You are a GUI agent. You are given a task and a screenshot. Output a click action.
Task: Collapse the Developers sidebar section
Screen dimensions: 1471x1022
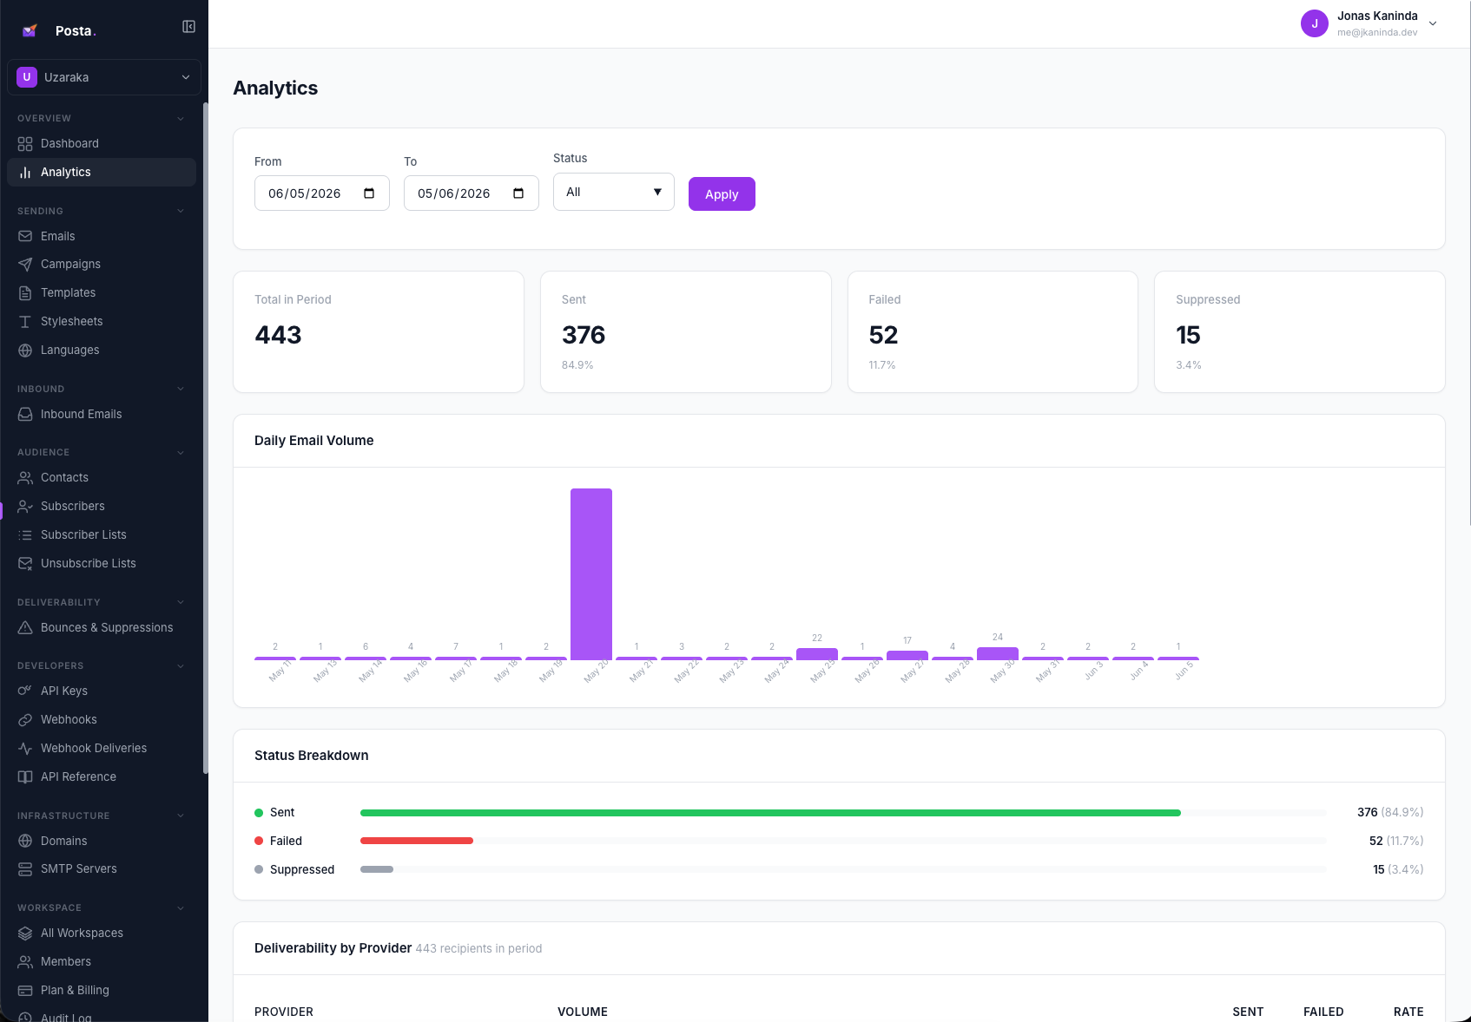pos(181,665)
